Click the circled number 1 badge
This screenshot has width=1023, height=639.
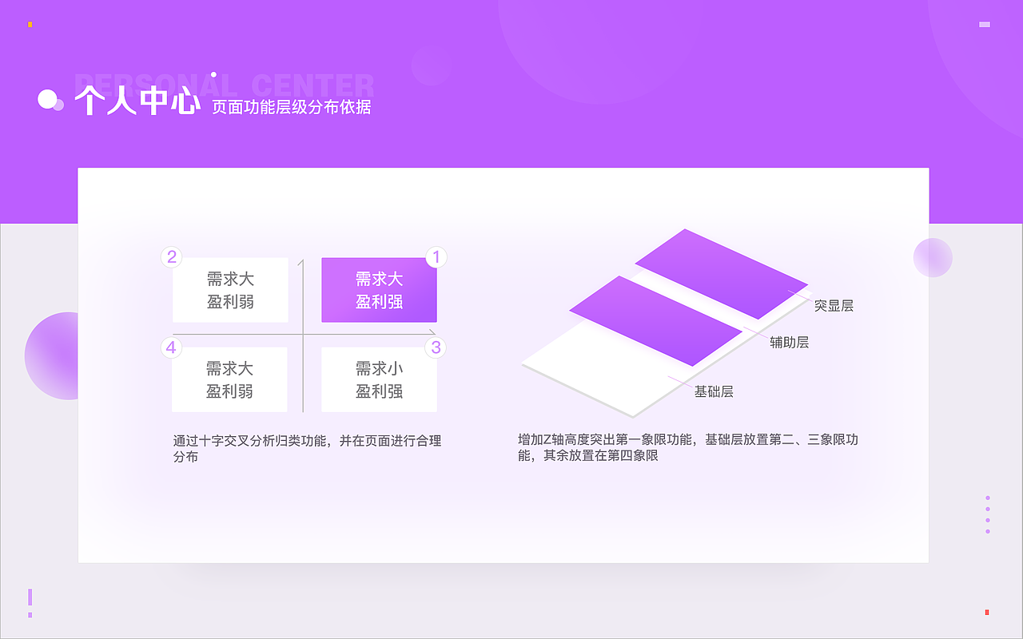pyautogui.click(x=436, y=257)
